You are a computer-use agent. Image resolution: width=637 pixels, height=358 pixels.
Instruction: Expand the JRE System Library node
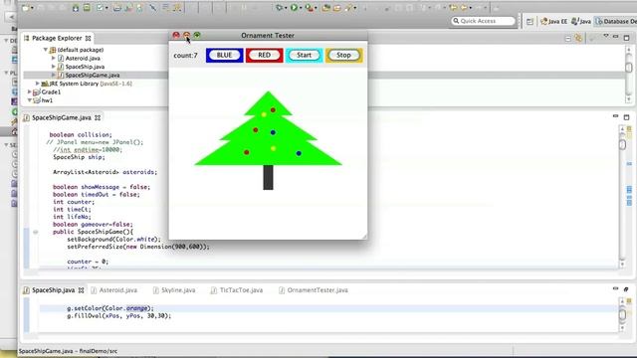pyautogui.click(x=38, y=84)
